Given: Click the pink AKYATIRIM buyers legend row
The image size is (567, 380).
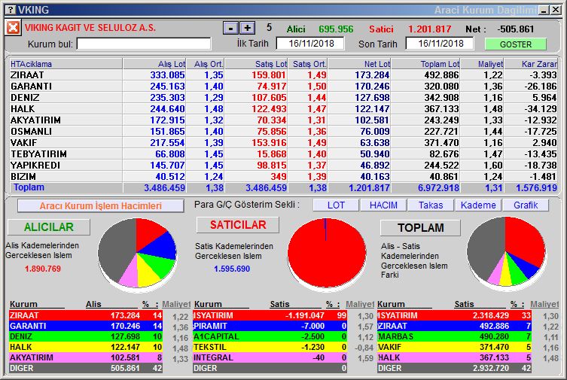Looking at the screenshot, I should click(86, 357).
